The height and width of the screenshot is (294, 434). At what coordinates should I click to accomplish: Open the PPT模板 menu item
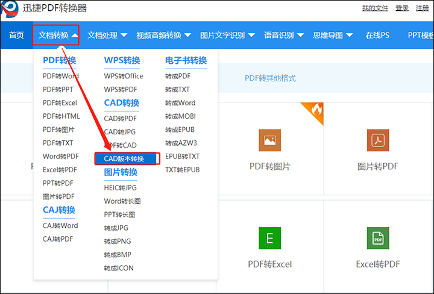[x=421, y=35]
